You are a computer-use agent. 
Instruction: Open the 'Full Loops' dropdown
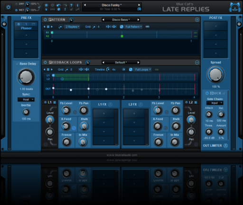coord(142,70)
